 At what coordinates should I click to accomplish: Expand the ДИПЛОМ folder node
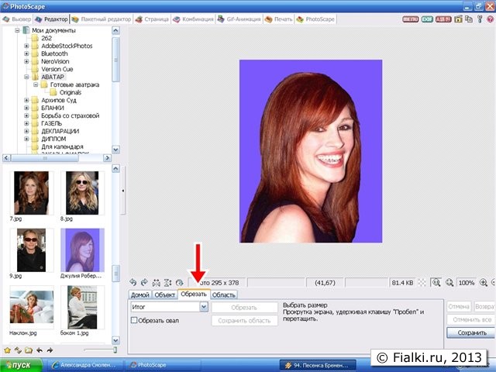click(26, 139)
